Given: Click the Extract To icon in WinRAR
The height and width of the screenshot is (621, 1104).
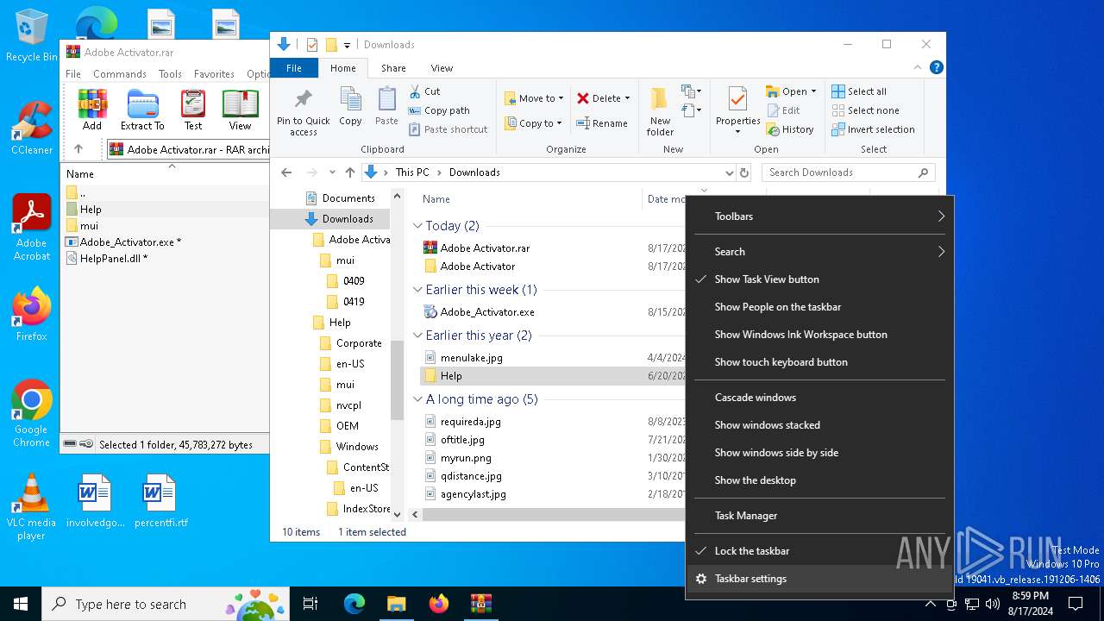Looking at the screenshot, I should (x=142, y=110).
